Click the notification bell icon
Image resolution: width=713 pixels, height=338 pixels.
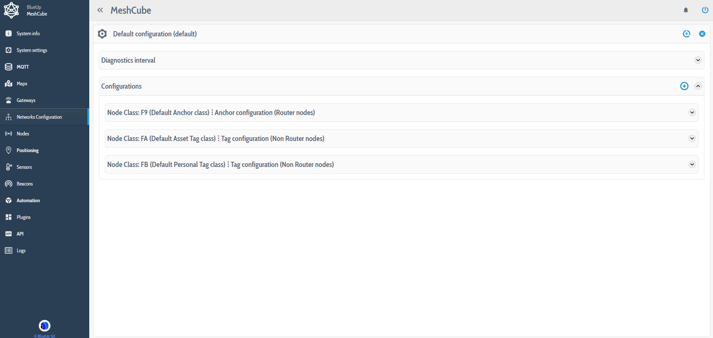click(x=686, y=10)
